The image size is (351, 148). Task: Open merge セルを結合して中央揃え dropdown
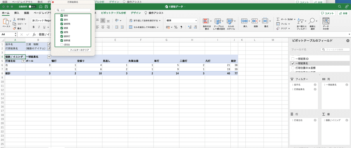click(x=158, y=27)
